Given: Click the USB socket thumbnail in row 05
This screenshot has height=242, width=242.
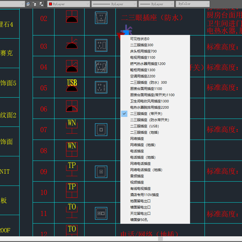Looking at the screenshot, I should coord(101,87).
